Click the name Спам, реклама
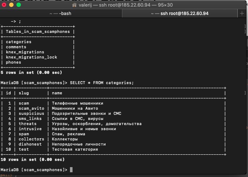Viewport: 248px width, 177px height. (69, 134)
